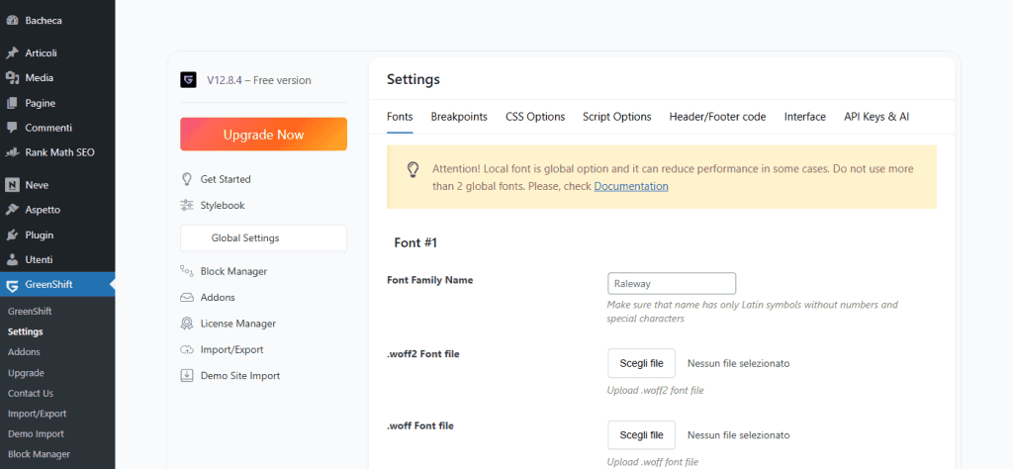Select the Header/Footer code tab
The image size is (1013, 469).
[718, 117]
